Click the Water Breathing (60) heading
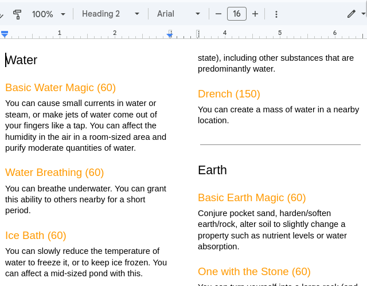The width and height of the screenshot is (367, 286). click(54, 173)
